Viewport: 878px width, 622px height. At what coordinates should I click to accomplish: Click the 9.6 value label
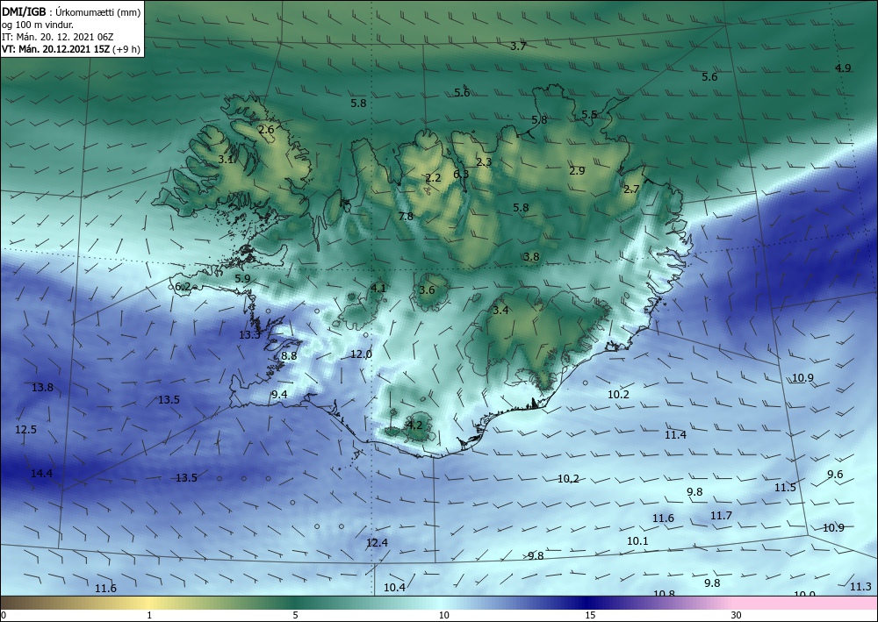pyautogui.click(x=835, y=475)
